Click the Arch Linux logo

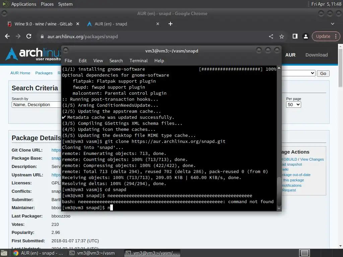(x=33, y=54)
